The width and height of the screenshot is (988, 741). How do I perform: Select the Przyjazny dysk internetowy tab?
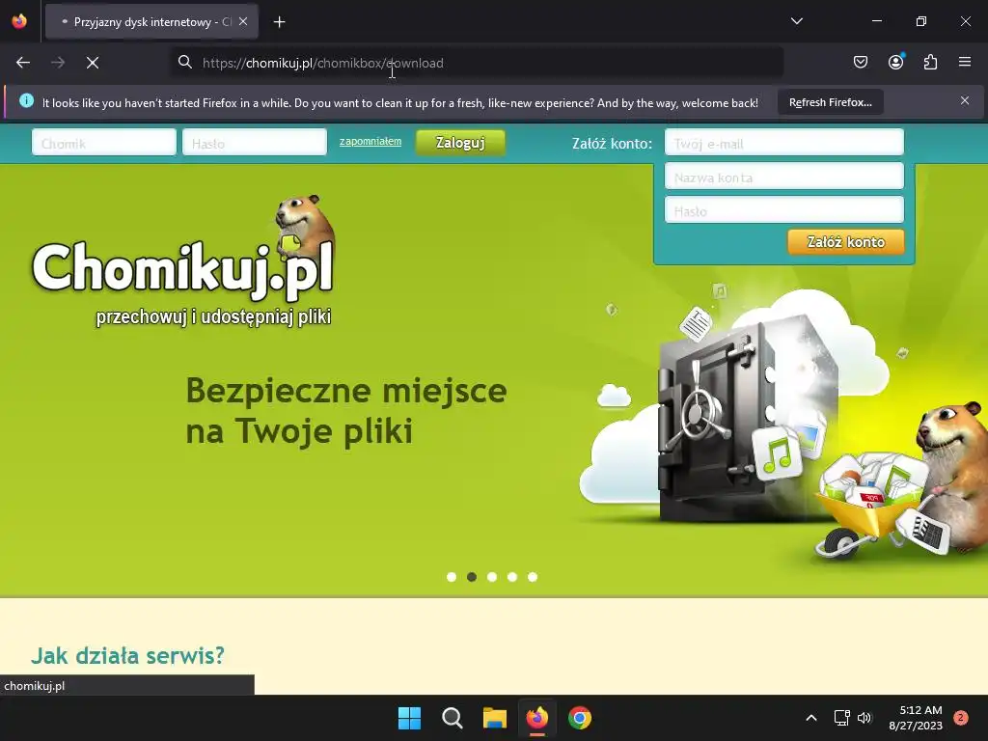(x=151, y=22)
